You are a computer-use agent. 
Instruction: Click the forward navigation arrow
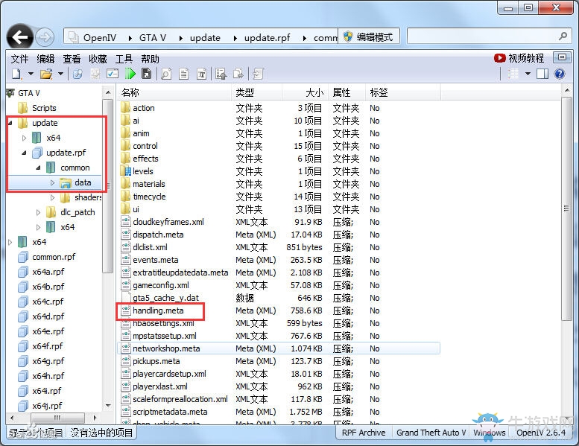tap(45, 36)
